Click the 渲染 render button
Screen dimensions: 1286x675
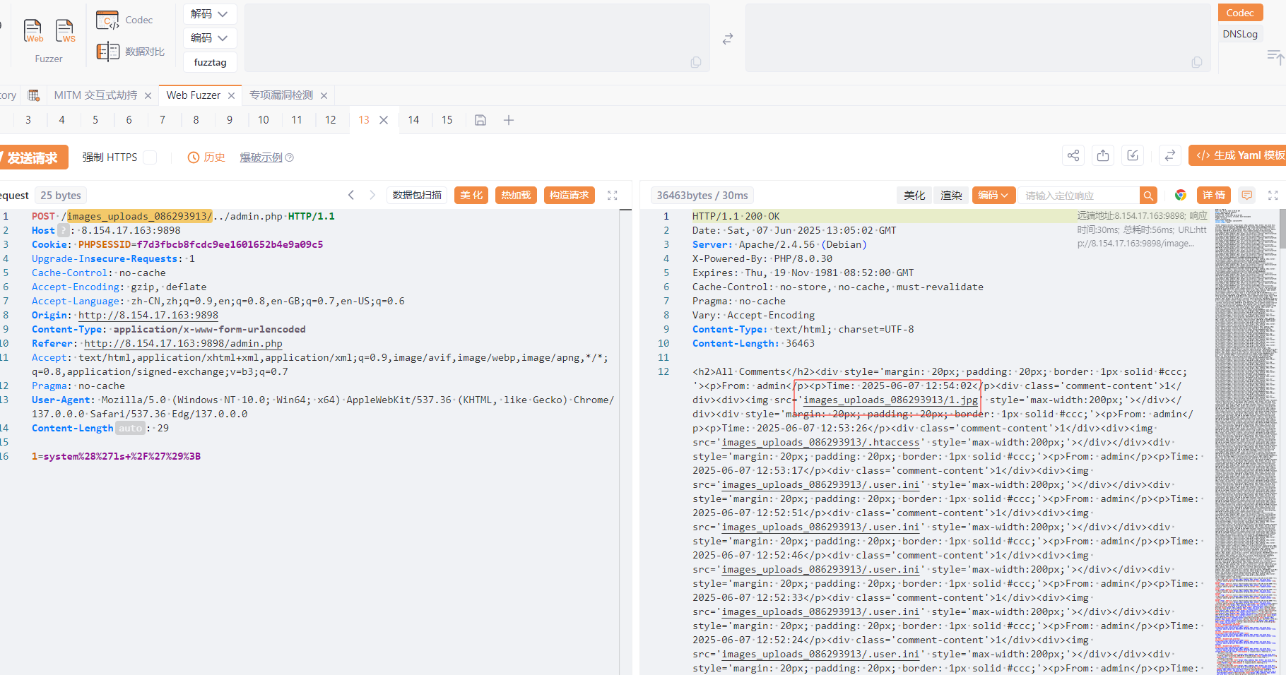[x=951, y=196]
